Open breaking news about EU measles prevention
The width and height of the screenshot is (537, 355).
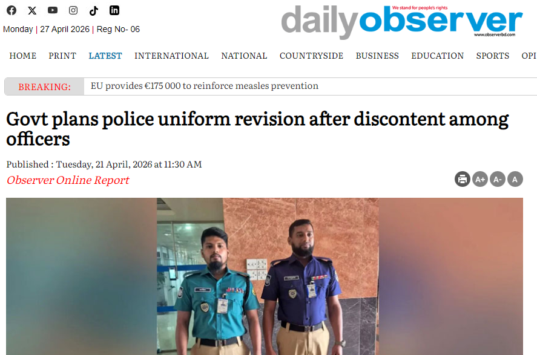(x=205, y=86)
